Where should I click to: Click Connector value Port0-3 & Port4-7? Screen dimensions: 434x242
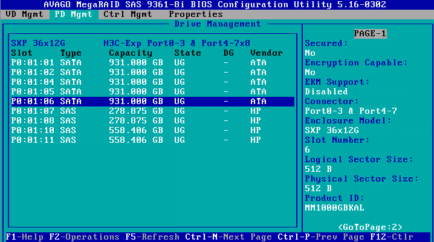[x=351, y=111]
